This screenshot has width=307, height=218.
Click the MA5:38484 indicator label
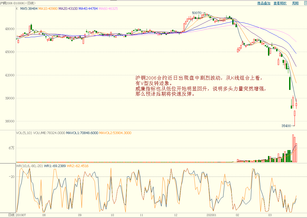pyautogui.click(x=29, y=9)
